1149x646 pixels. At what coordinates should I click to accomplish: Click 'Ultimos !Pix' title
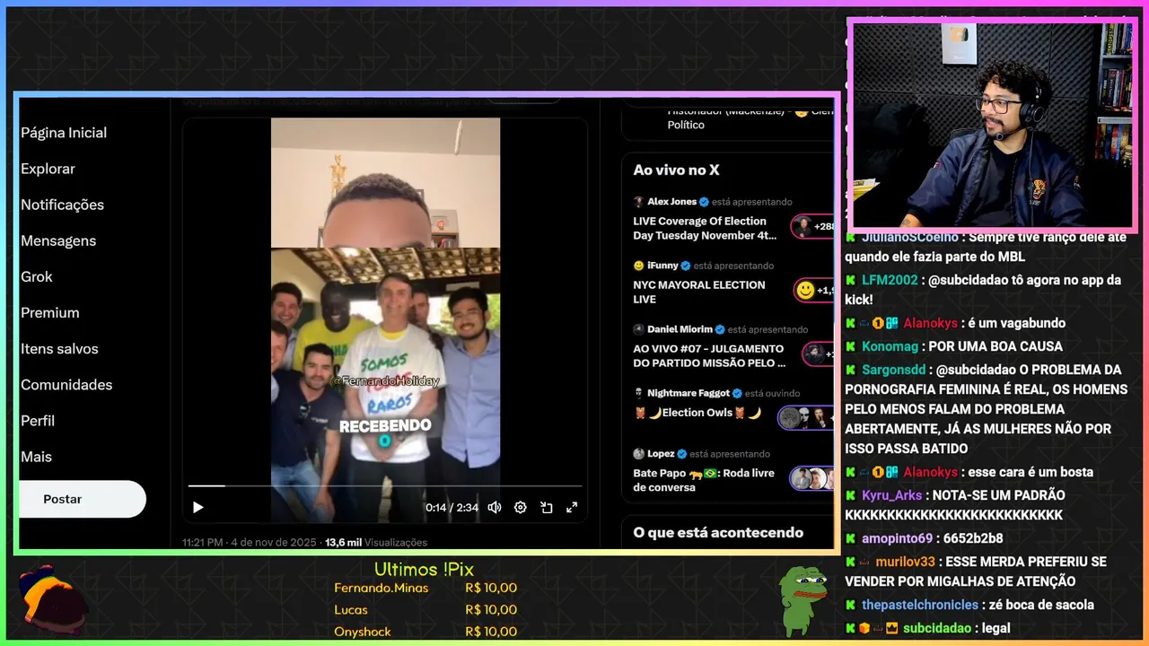pyautogui.click(x=424, y=570)
